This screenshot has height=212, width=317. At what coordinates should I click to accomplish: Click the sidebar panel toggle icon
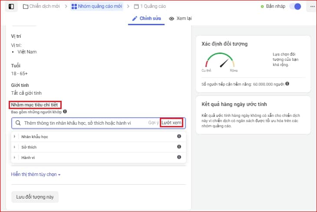(x=11, y=7)
